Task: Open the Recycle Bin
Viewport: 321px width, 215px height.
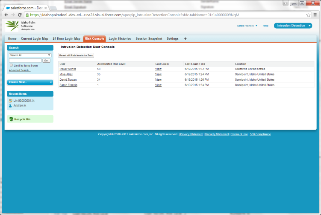Action: (21, 119)
